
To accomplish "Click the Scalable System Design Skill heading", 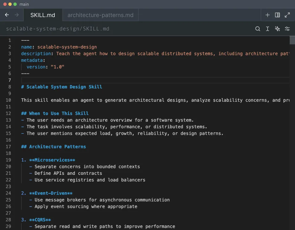I will click(64, 87).
